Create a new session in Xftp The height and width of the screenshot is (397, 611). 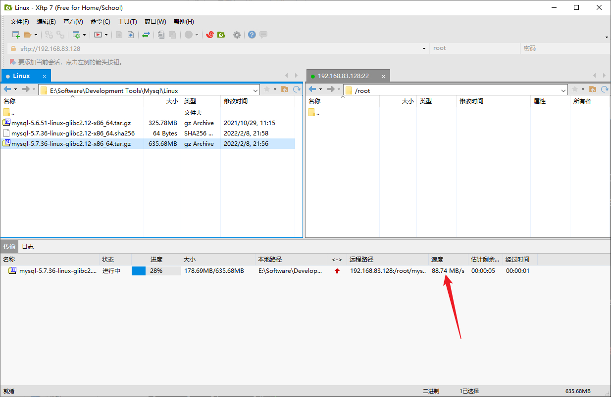tap(15, 35)
